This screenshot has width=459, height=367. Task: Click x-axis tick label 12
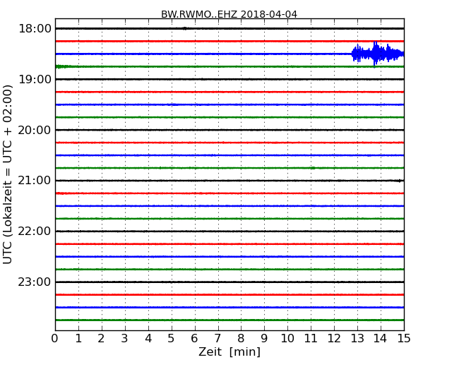(334, 339)
